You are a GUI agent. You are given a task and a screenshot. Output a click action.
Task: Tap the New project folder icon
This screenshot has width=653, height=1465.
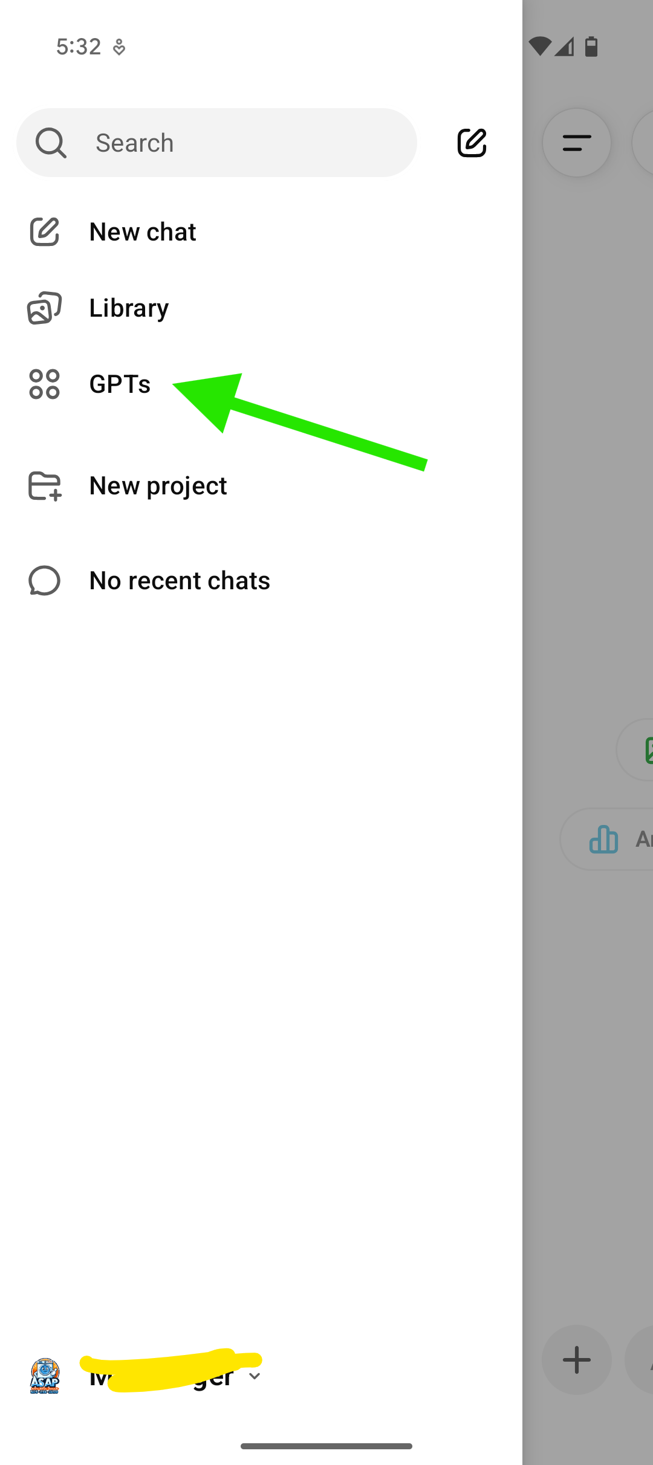[45, 486]
